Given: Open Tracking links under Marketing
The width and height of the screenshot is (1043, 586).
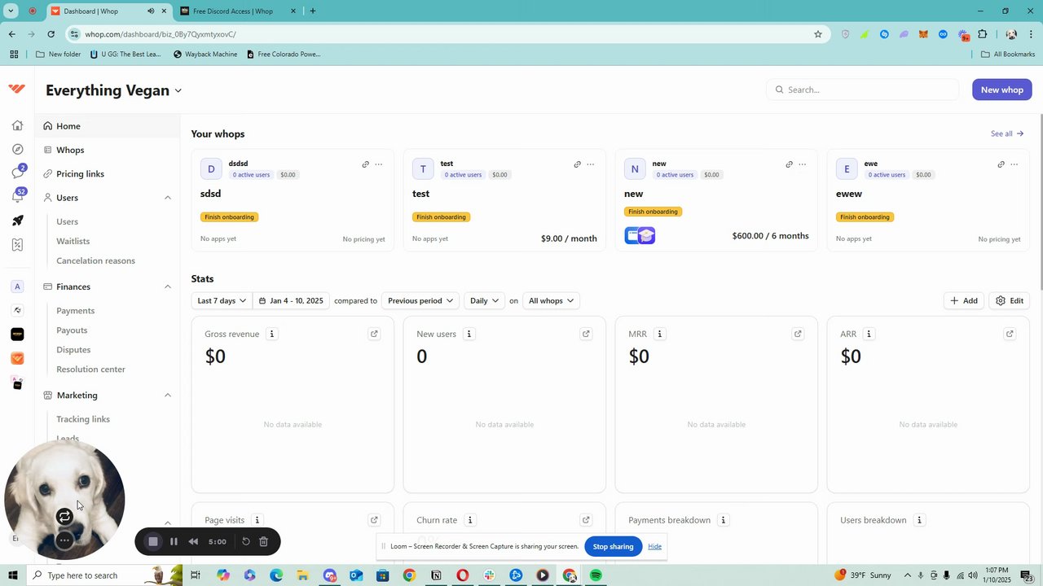Looking at the screenshot, I should 83,419.
